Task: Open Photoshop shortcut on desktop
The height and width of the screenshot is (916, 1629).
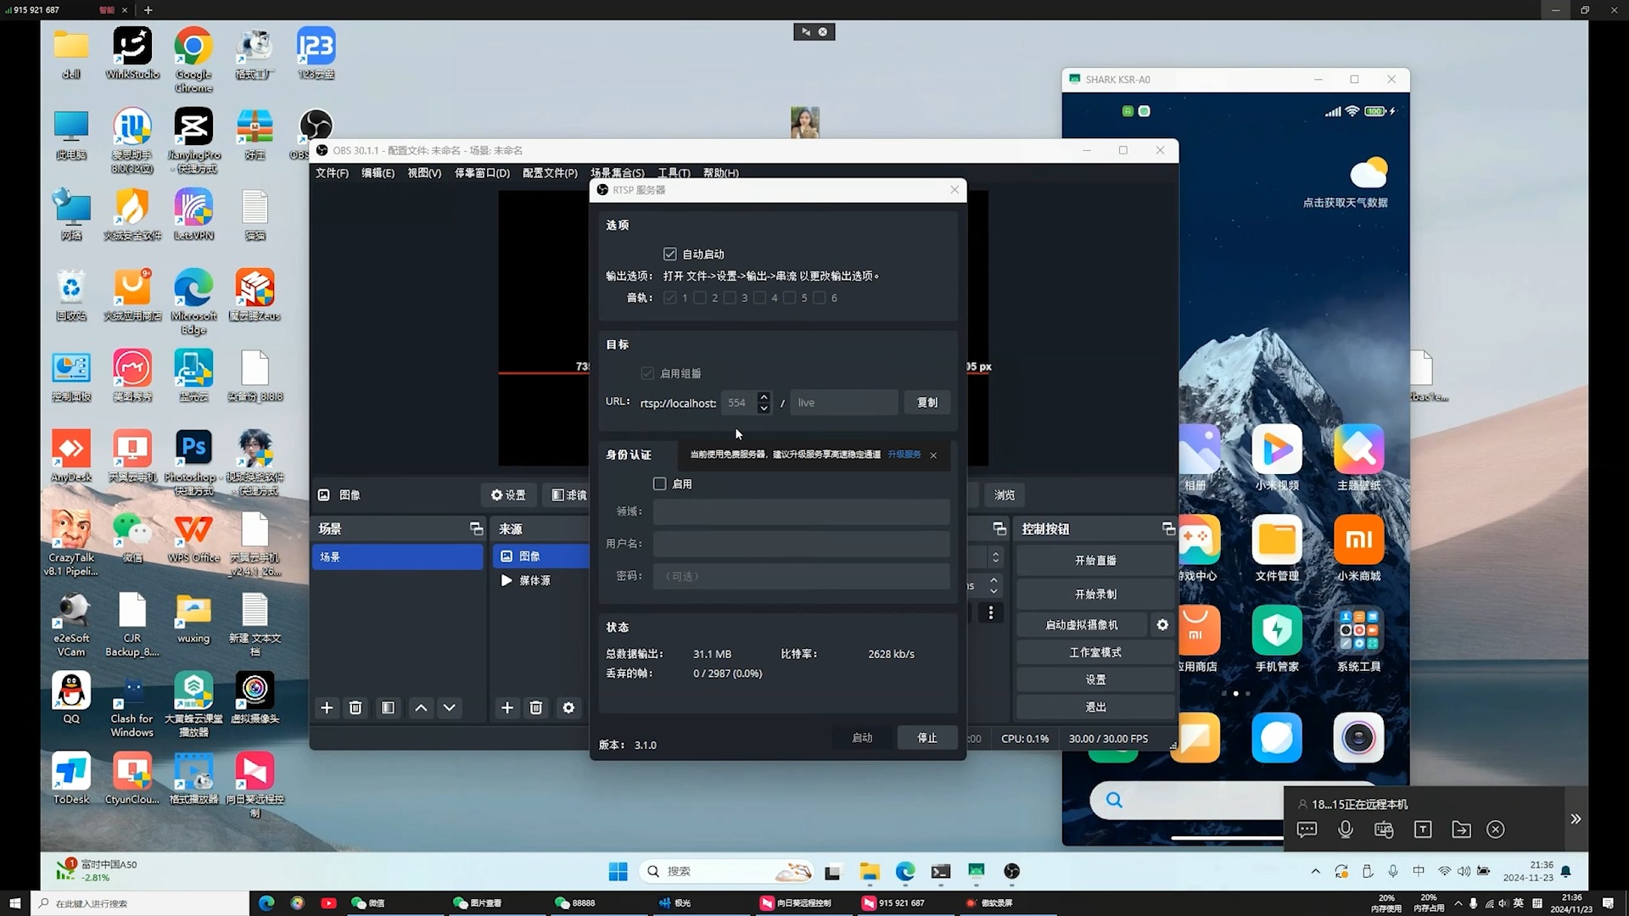Action: [x=193, y=461]
